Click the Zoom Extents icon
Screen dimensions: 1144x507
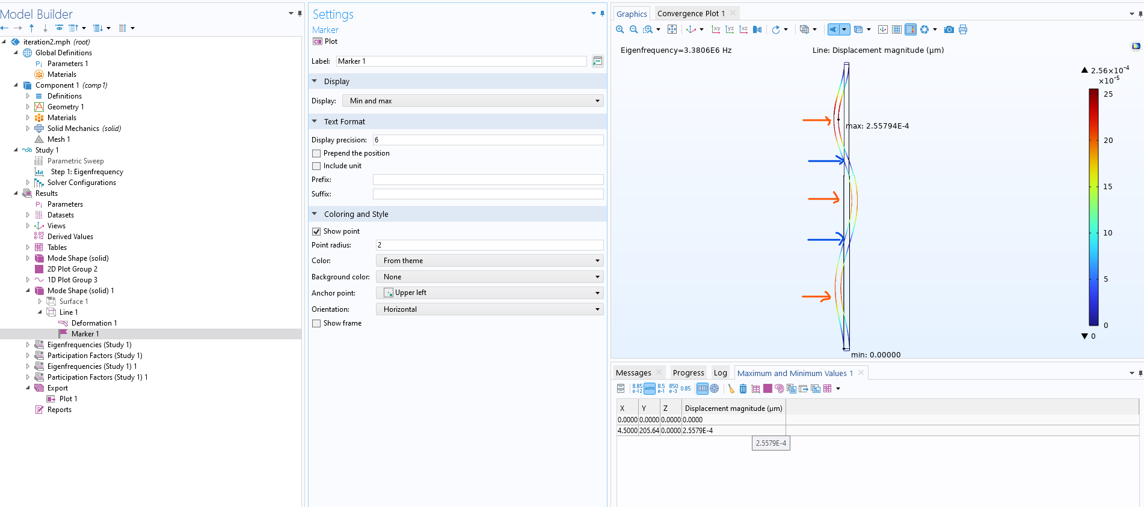coord(672,29)
